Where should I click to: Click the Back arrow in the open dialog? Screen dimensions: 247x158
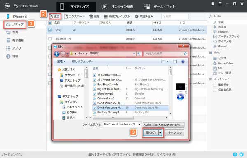click(x=57, y=54)
